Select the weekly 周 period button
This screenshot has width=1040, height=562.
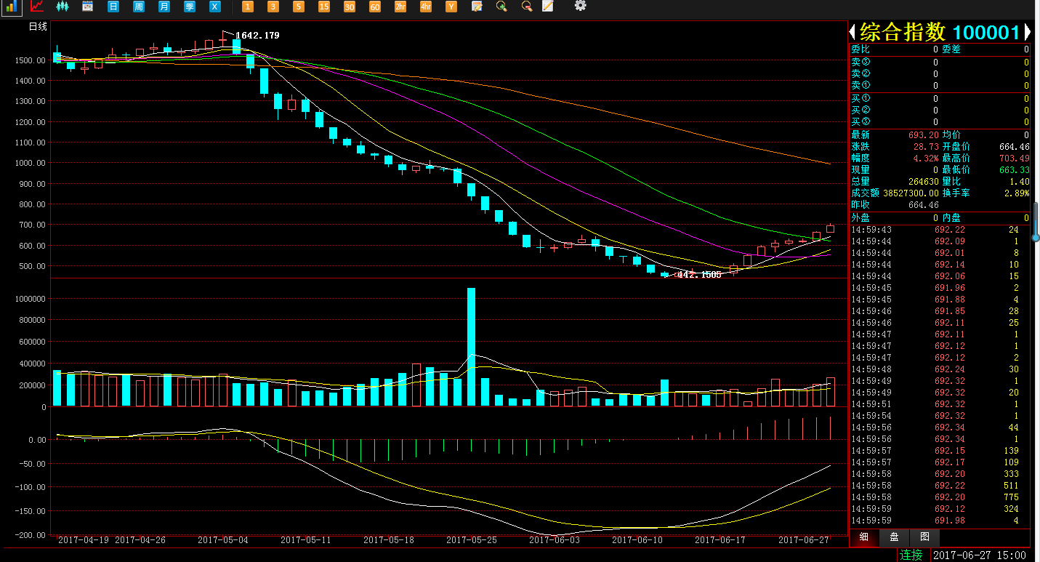tap(138, 7)
